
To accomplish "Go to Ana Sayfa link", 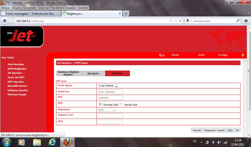I will (x=8, y=57).
